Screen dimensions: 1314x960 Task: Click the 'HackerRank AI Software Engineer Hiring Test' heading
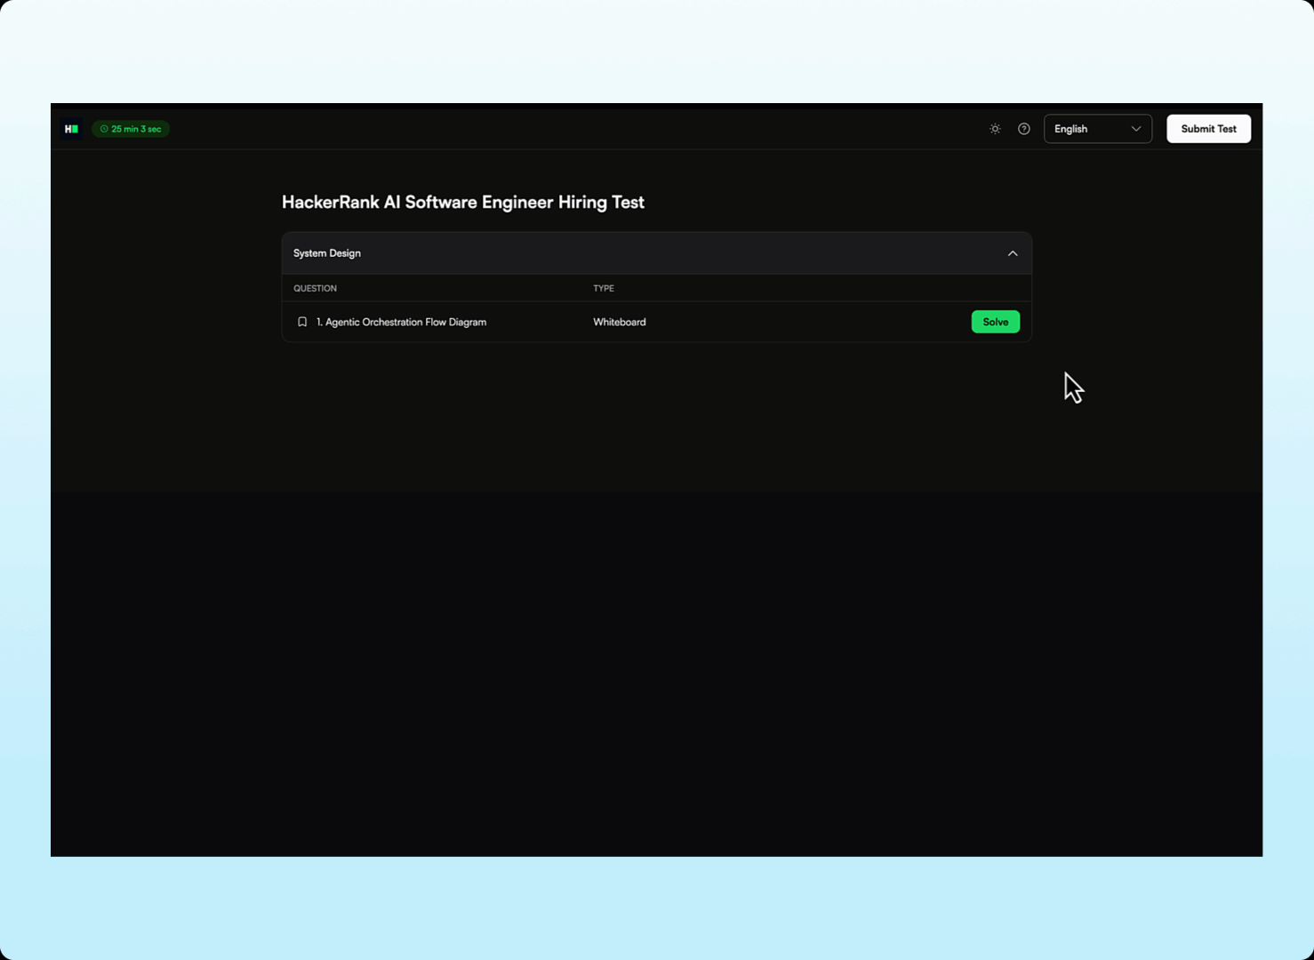point(463,203)
